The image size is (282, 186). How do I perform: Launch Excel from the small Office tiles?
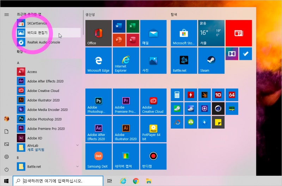click(x=133, y=26)
